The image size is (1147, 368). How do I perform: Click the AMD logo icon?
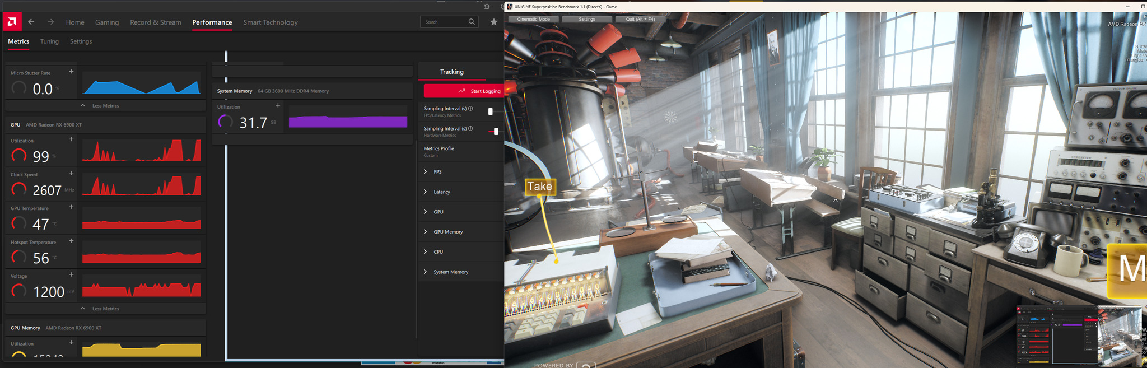12,22
